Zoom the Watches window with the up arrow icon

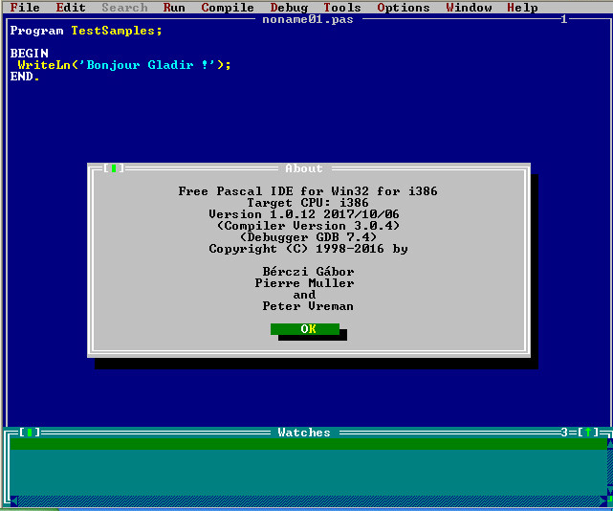[587, 433]
